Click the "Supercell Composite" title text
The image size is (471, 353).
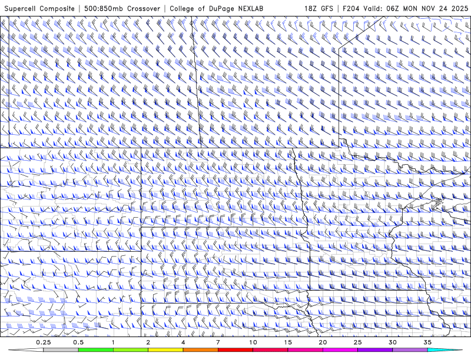[39, 9]
